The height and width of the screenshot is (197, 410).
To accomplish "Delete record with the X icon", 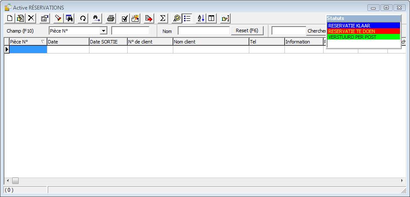I will pyautogui.click(x=31, y=18).
